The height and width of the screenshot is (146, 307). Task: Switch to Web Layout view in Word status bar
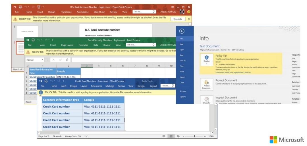pos(178,136)
